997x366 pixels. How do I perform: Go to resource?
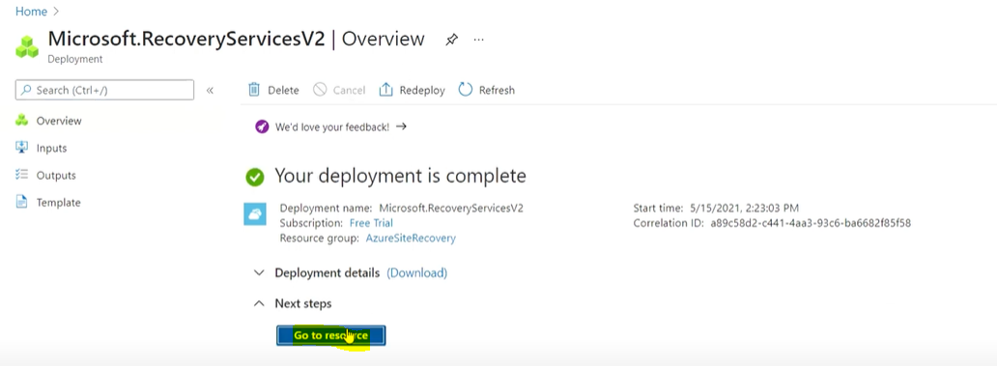pos(330,335)
